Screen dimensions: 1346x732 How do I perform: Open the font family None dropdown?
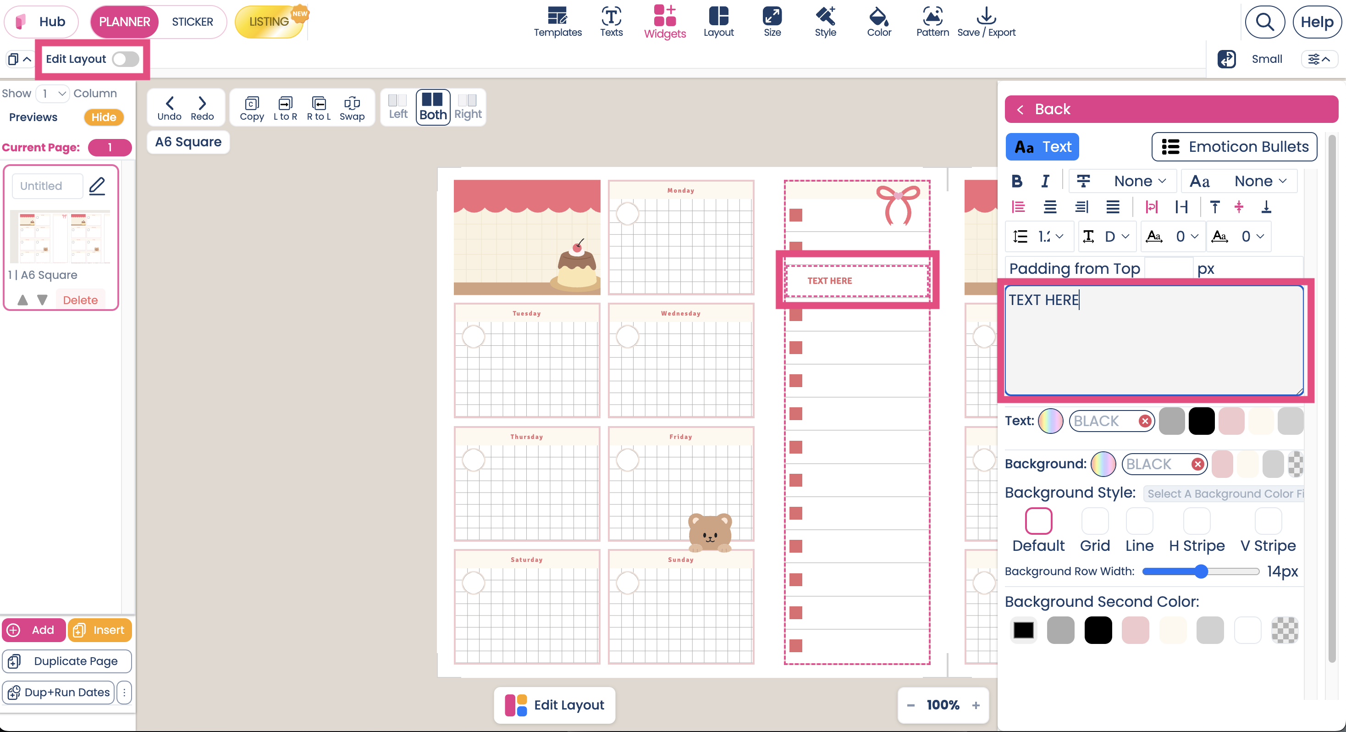[1260, 181]
